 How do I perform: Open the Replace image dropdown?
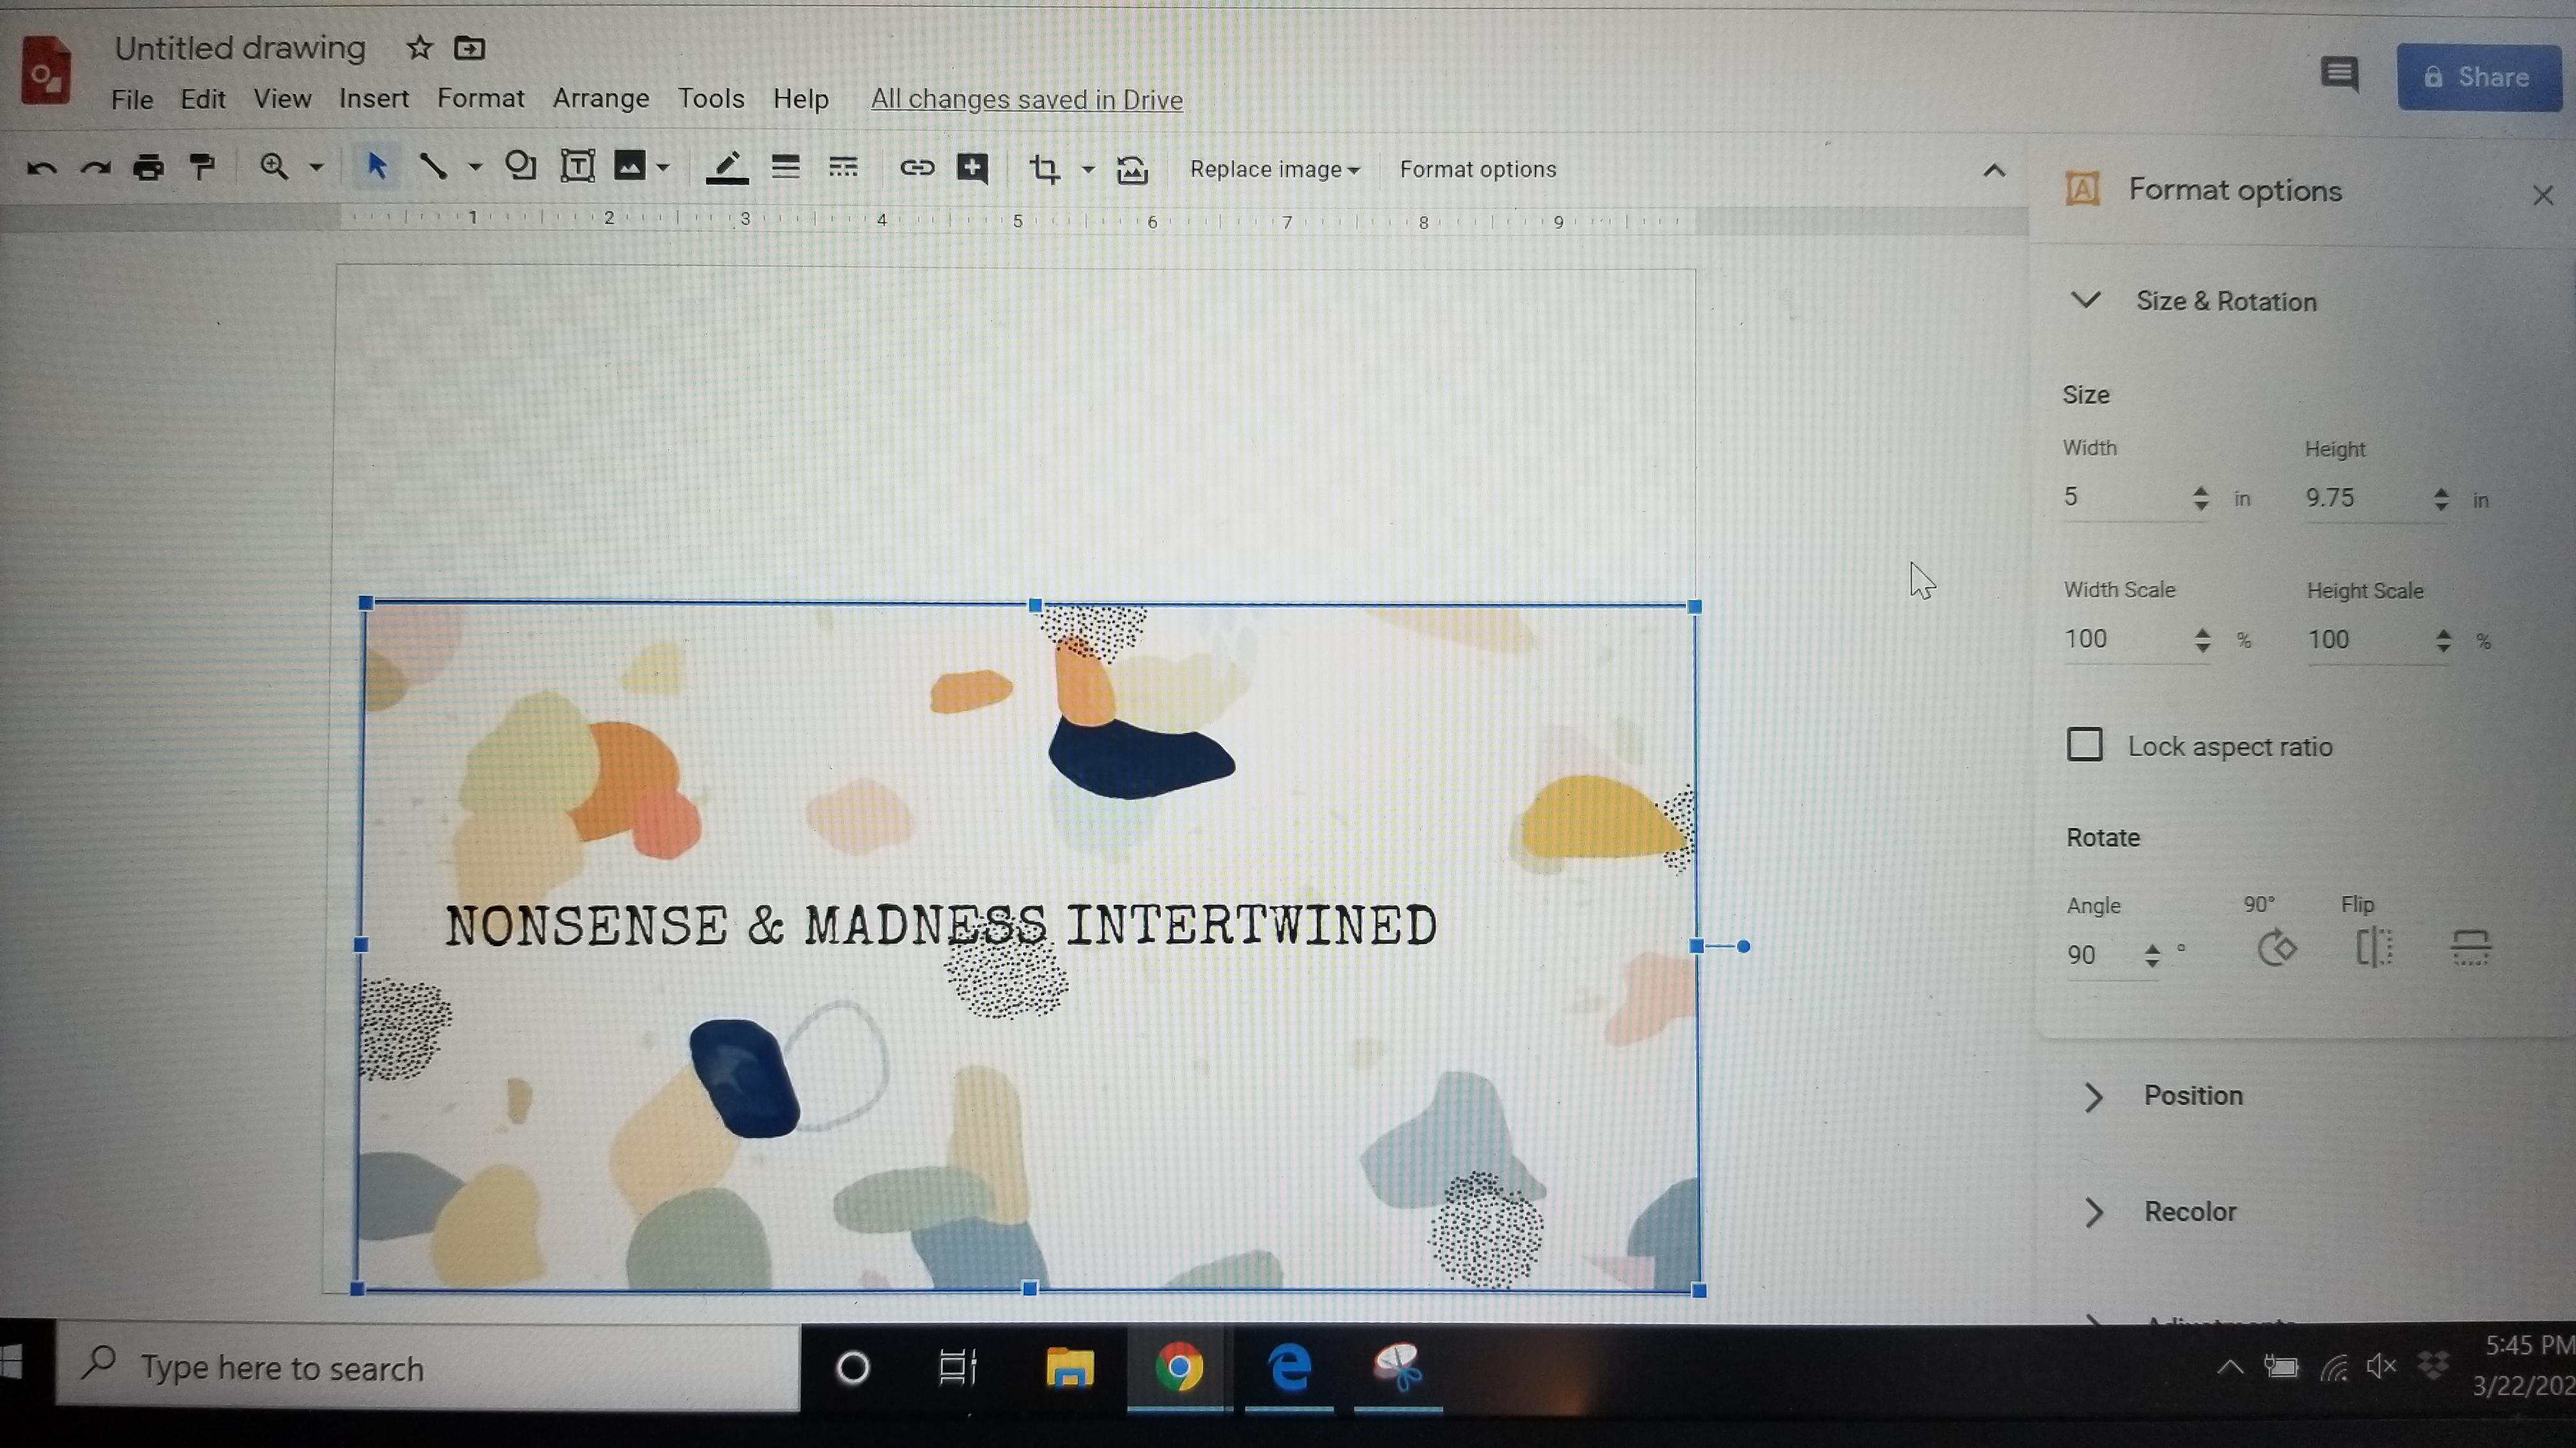[x=1275, y=169]
